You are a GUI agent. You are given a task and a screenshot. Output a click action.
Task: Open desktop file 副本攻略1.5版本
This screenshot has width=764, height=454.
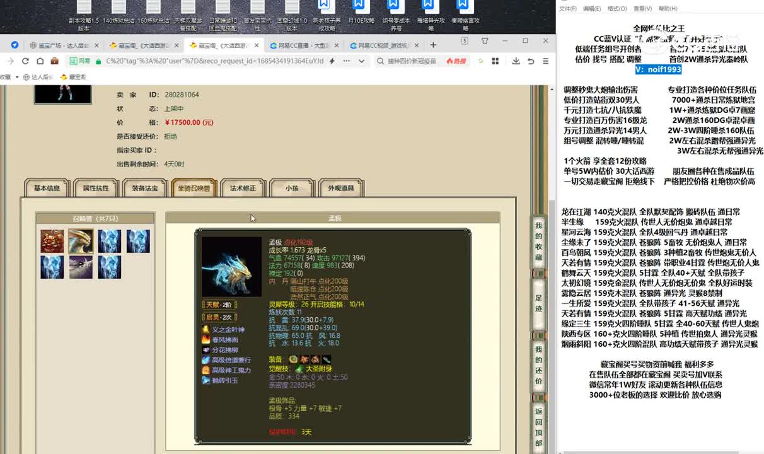[84, 16]
